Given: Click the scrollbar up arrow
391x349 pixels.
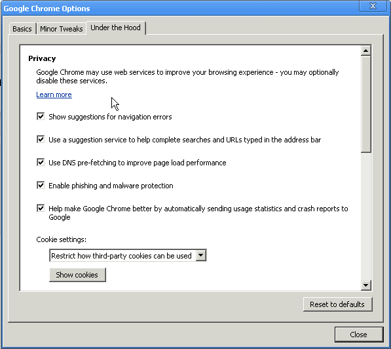Looking at the screenshot, I should click(366, 51).
